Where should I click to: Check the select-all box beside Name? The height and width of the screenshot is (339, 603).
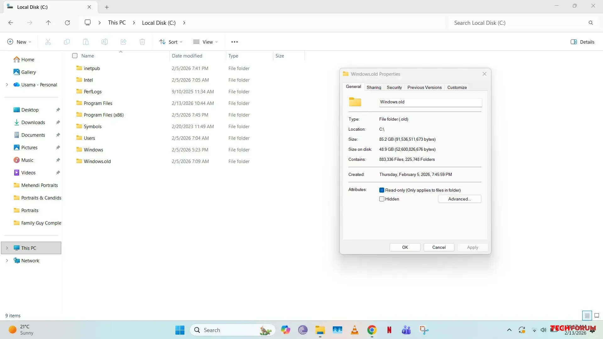point(75,56)
